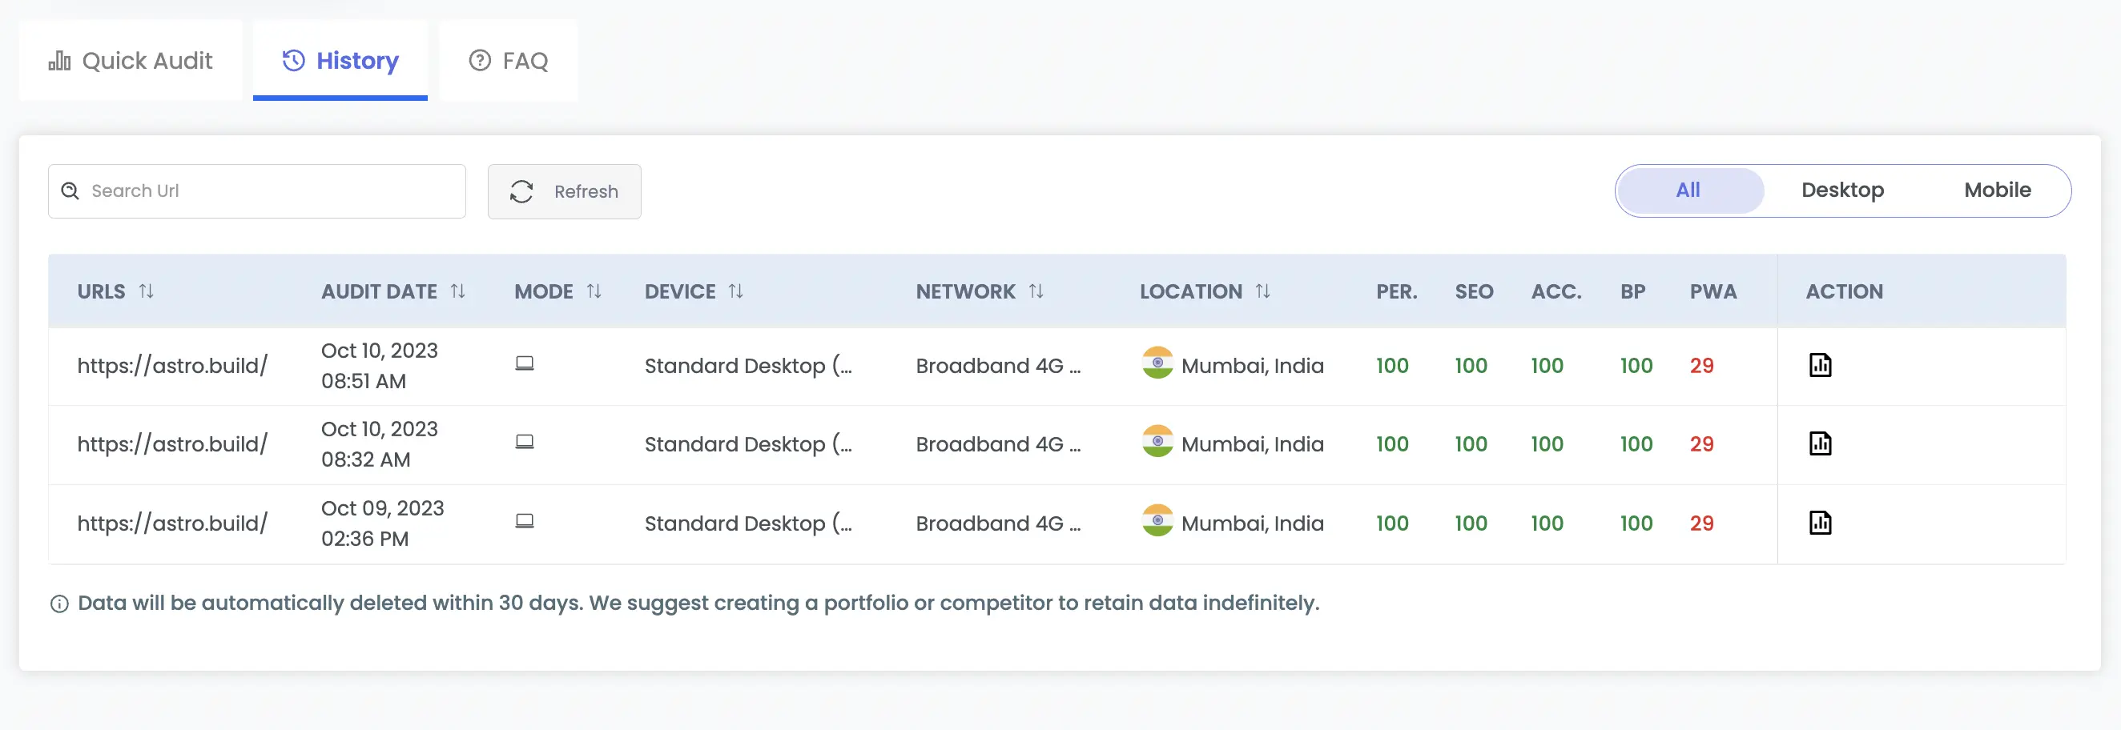Image resolution: width=2121 pixels, height=730 pixels.
Task: Filter history by Mobile
Action: tap(1997, 191)
